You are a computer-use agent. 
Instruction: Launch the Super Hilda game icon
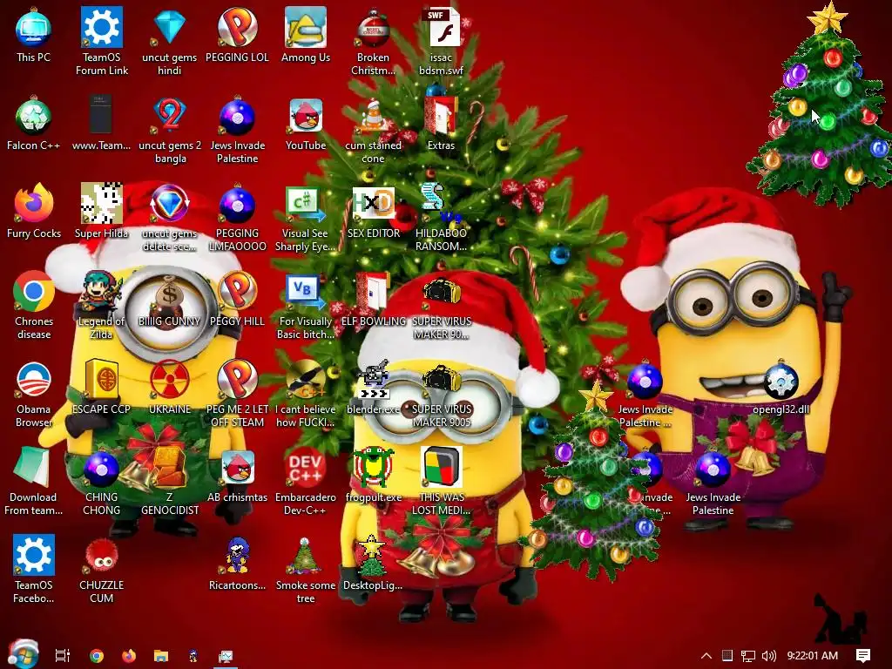pos(101,204)
